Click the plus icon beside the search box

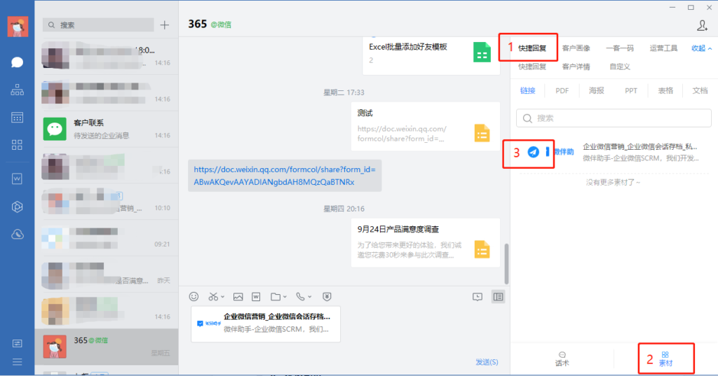click(165, 25)
